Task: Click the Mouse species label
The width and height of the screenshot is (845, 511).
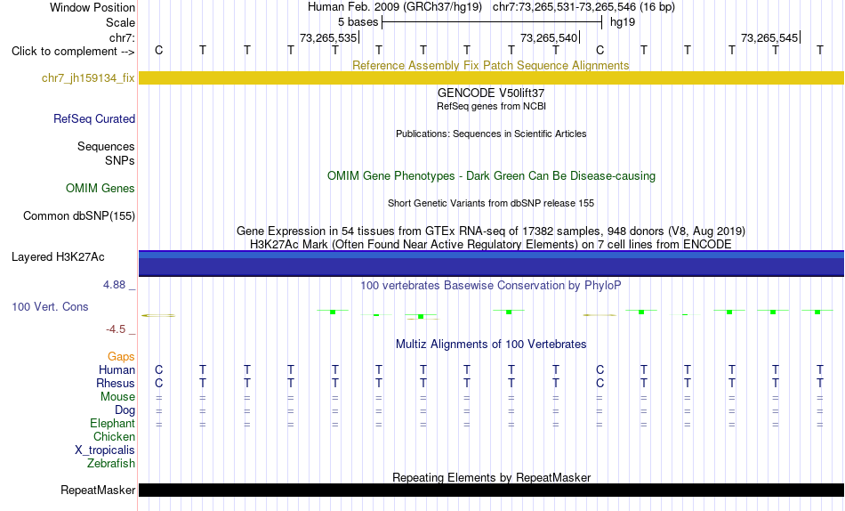Action: coord(117,397)
